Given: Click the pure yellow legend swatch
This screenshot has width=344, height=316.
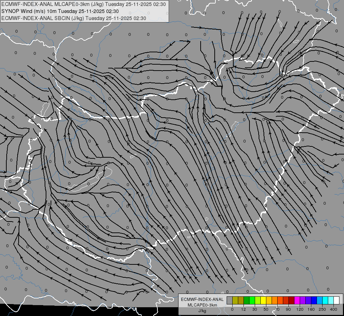Looking at the screenshot, I should (x=263, y=300).
